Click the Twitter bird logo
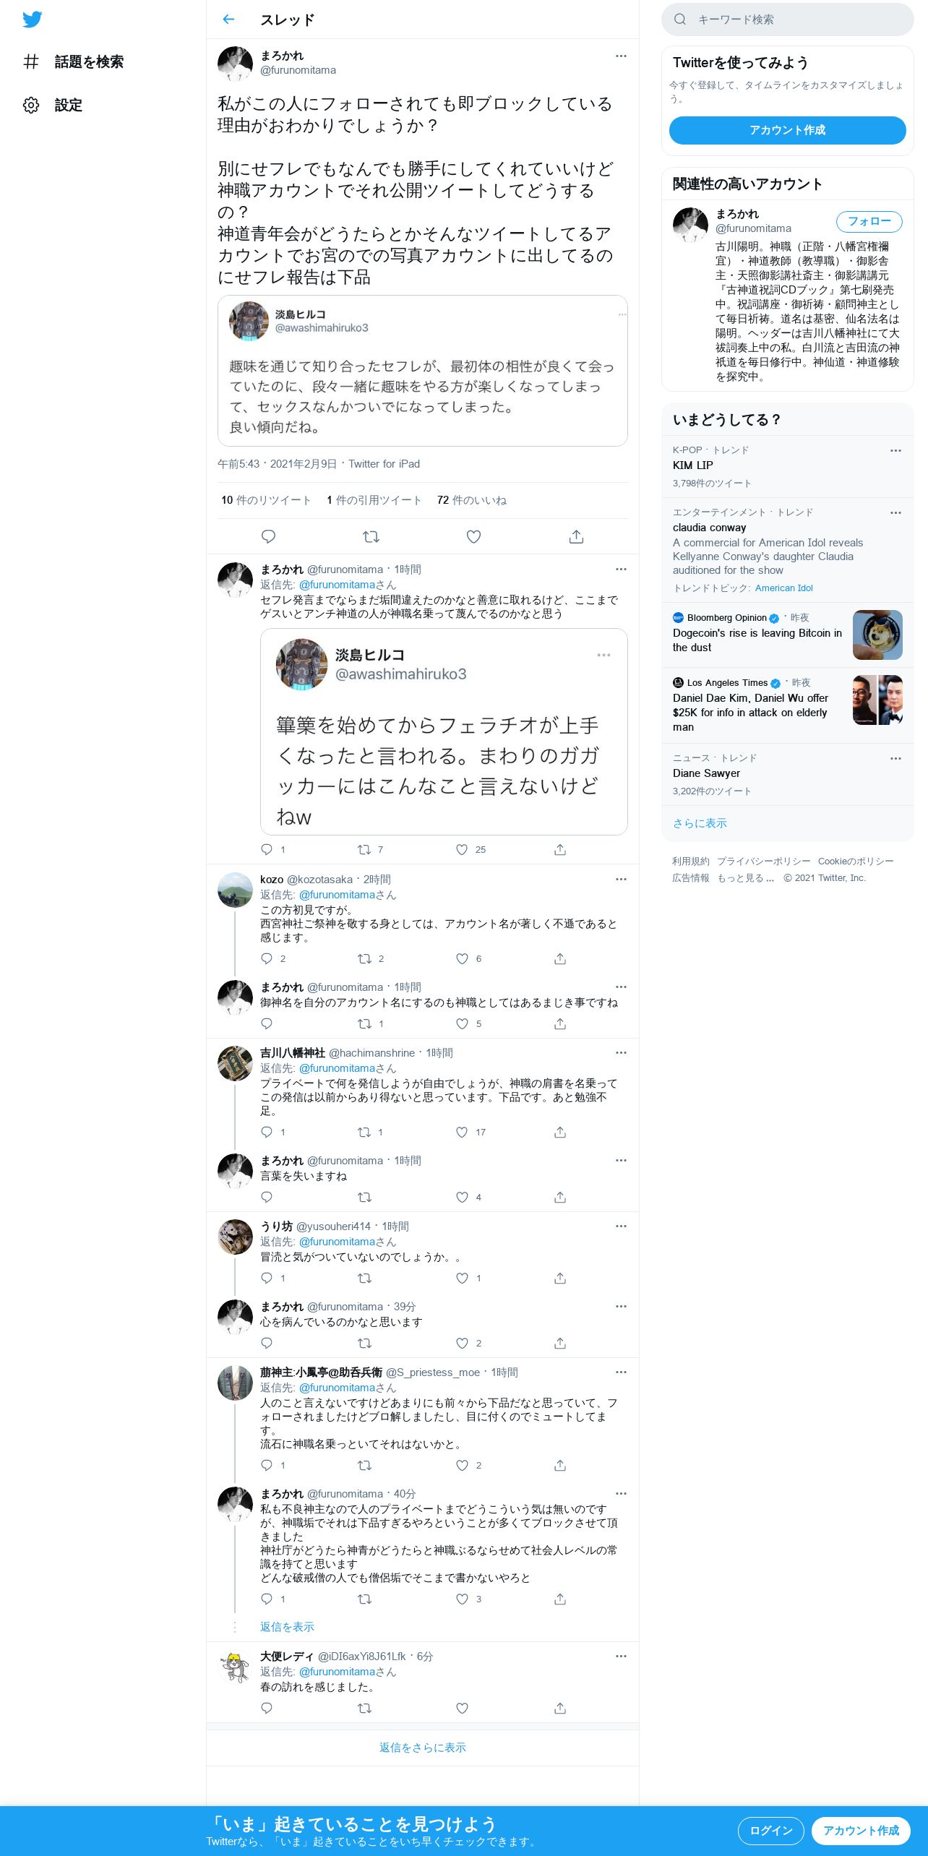This screenshot has width=928, height=1856. pyautogui.click(x=32, y=20)
